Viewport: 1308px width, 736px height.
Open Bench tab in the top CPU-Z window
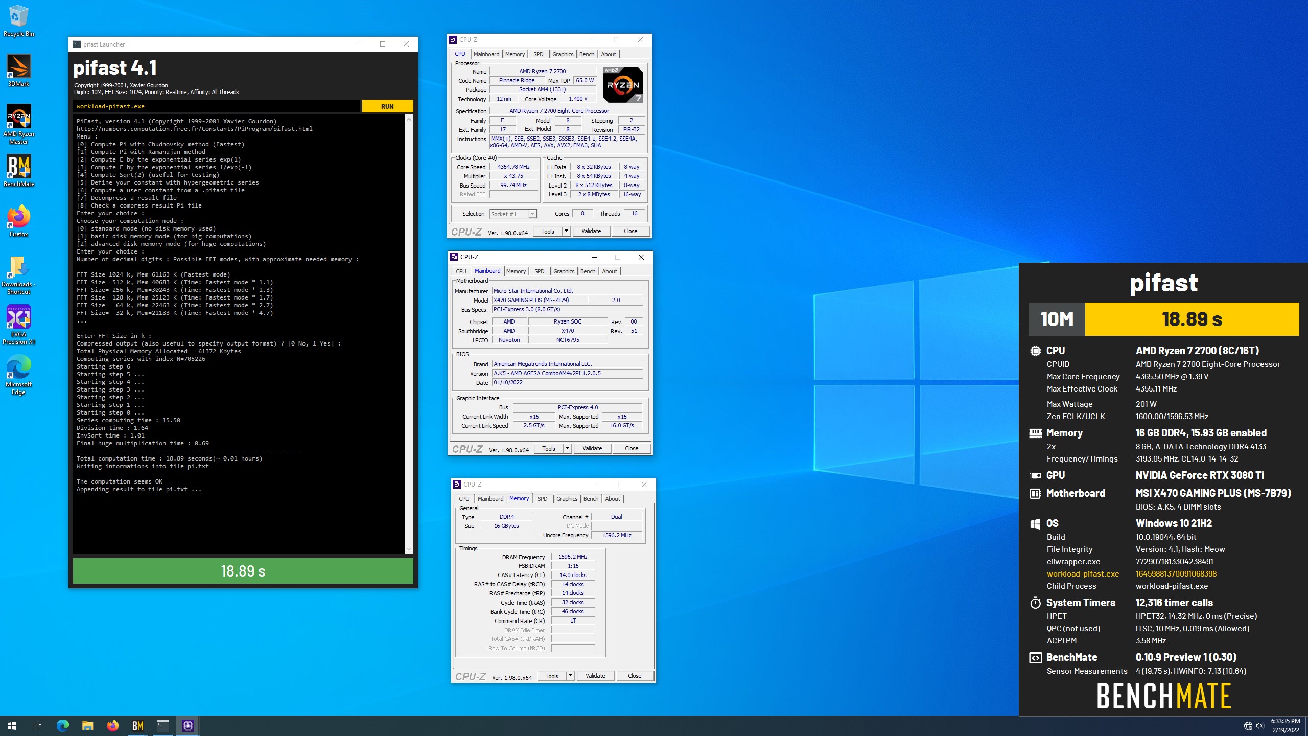tap(587, 54)
